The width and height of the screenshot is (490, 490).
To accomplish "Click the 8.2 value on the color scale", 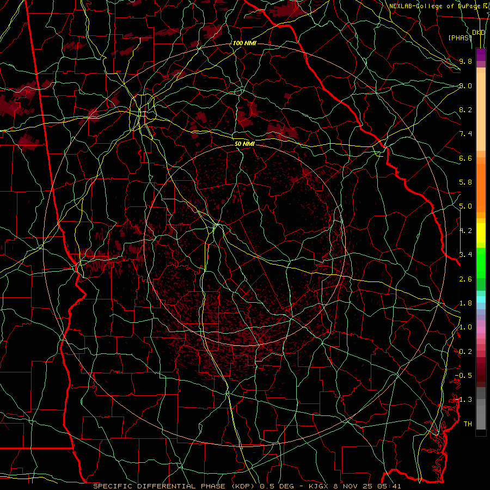I will point(465,109).
